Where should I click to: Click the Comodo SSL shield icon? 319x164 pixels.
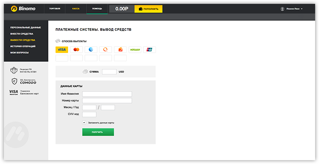pyautogui.click(x=14, y=81)
